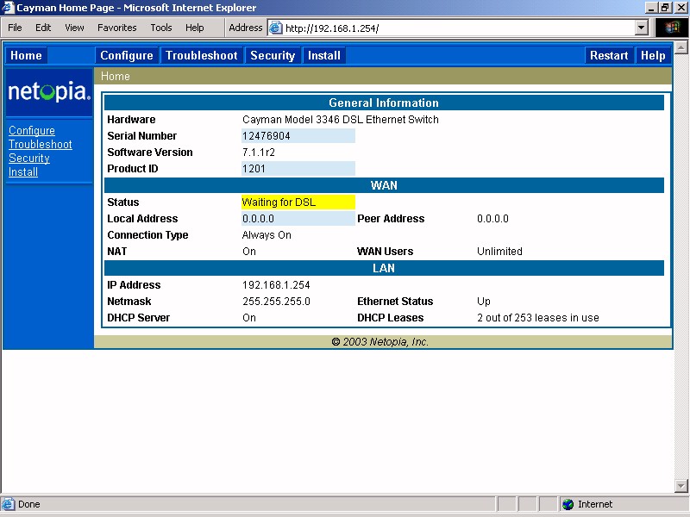This screenshot has width=690, height=517.
Task: Click the serial number 12476904
Action: 267,136
